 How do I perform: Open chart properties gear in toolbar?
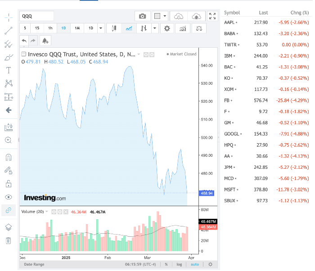pyautogui.click(x=167, y=28)
